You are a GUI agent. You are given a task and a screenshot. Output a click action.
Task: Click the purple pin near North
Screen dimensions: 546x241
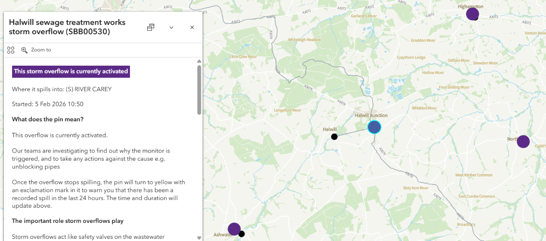tap(523, 141)
